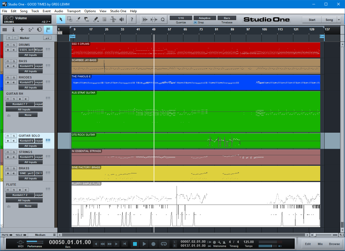Toggle the Loop transport button

pyautogui.click(x=163, y=244)
